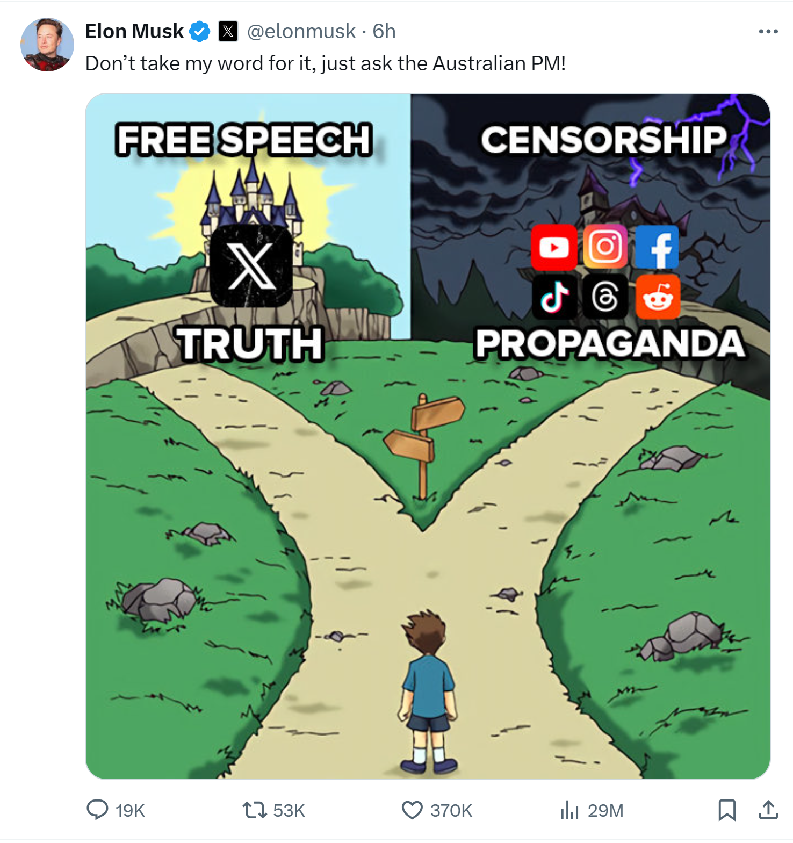Click the X logo castle in image
Screen dimensions: 793x843
(251, 265)
